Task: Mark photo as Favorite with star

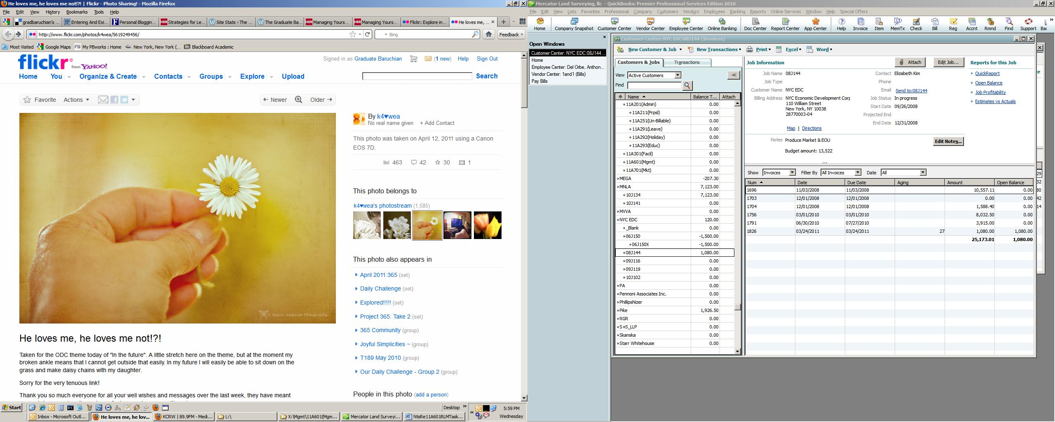Action: coord(28,100)
